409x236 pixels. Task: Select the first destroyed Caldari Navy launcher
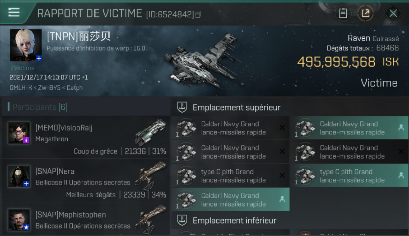pos(231,128)
